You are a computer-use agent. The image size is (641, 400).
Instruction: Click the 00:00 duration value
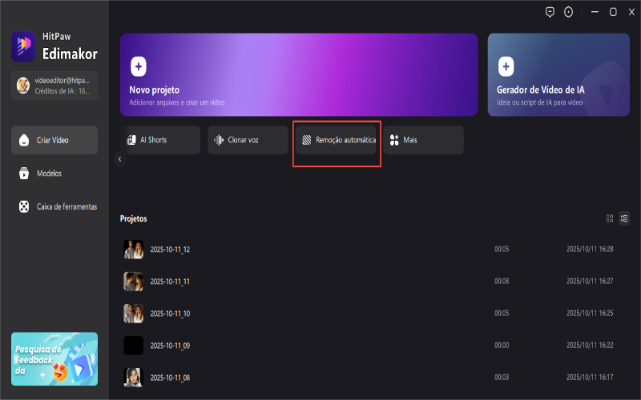pos(502,345)
